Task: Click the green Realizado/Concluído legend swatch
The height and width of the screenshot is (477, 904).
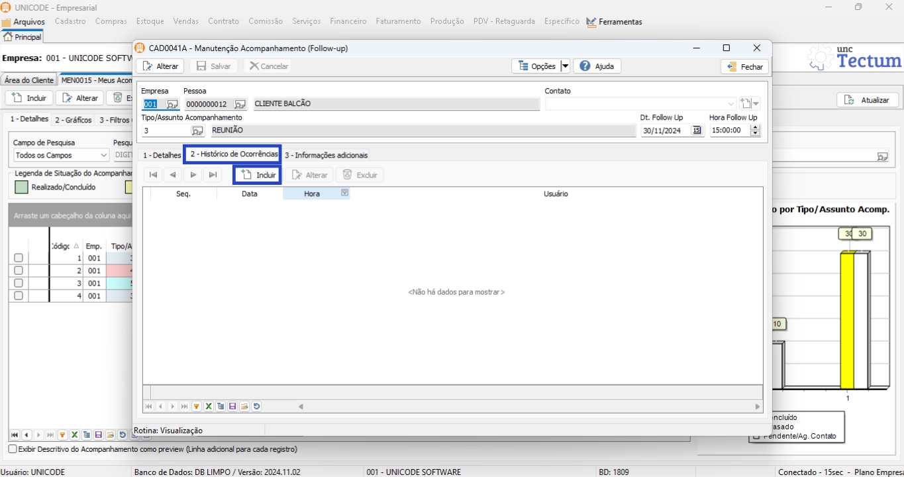Action: [21, 187]
